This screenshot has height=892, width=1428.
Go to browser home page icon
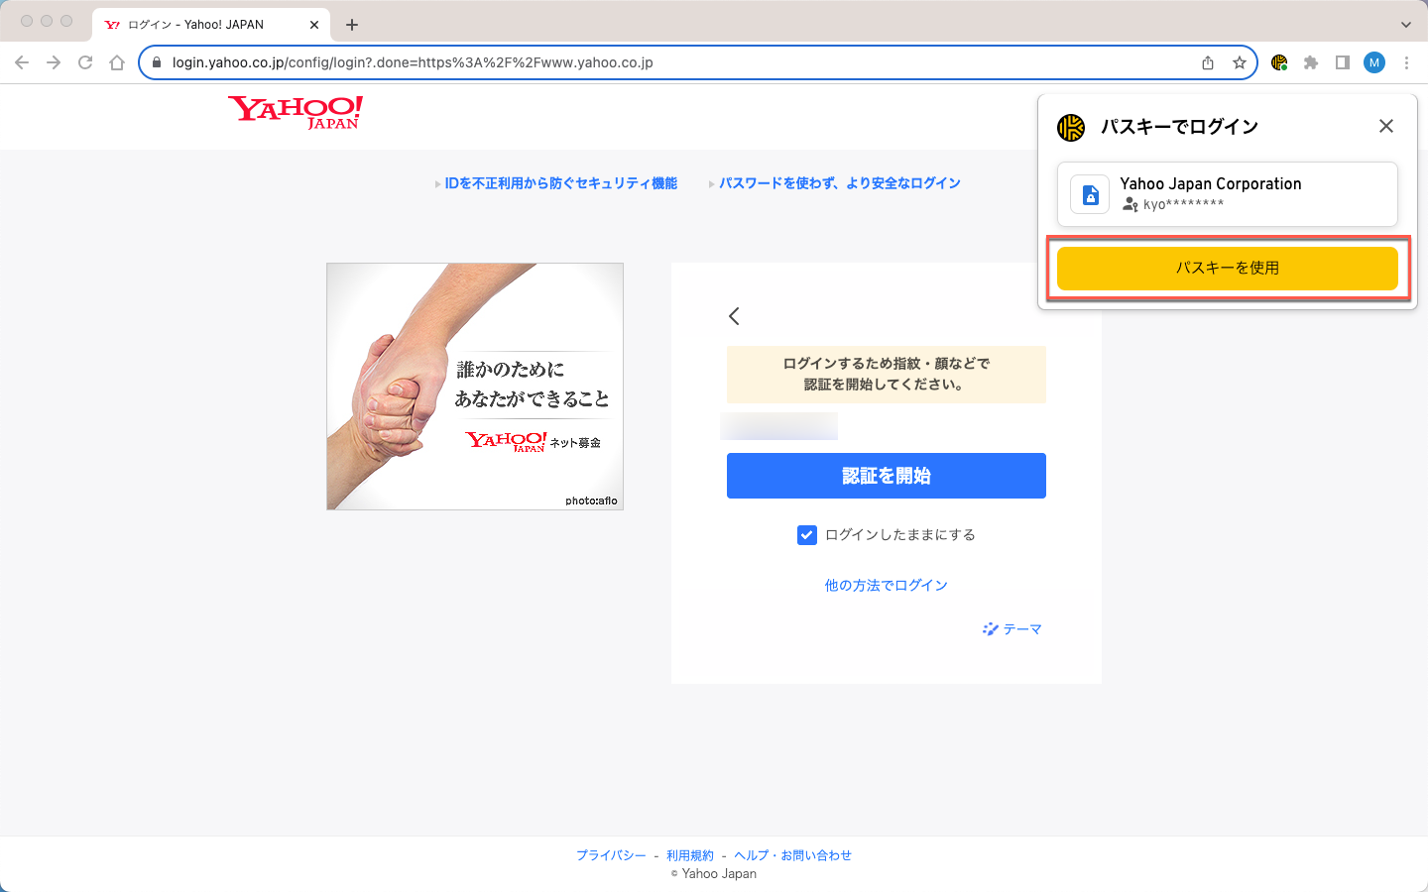pos(117,62)
